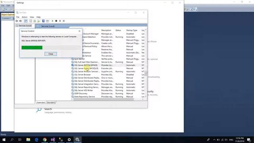Image resolution: width=254 pixels, height=143 pixels.
Task: Click the horizontal scrollbar below services list
Action: [x=104, y=99]
